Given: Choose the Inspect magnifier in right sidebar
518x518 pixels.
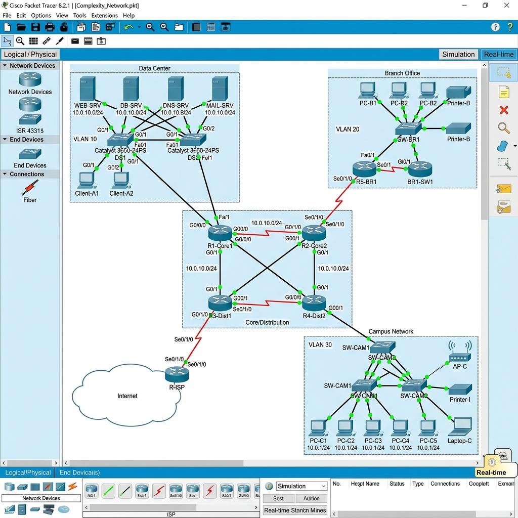Looking at the screenshot, I should 504,127.
